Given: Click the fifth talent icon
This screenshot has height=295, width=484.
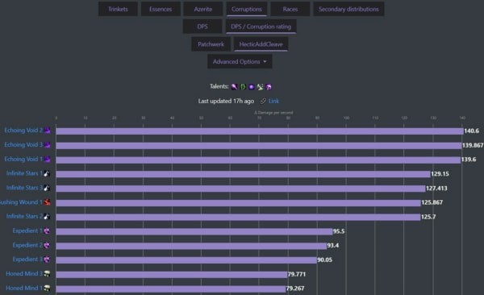Looking at the screenshot, I should (269, 87).
